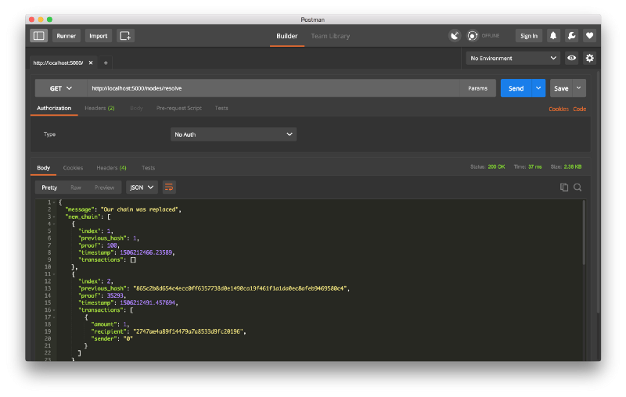This screenshot has height=397, width=626.
Task: Open request Headers (2) tab
Action: click(x=99, y=108)
